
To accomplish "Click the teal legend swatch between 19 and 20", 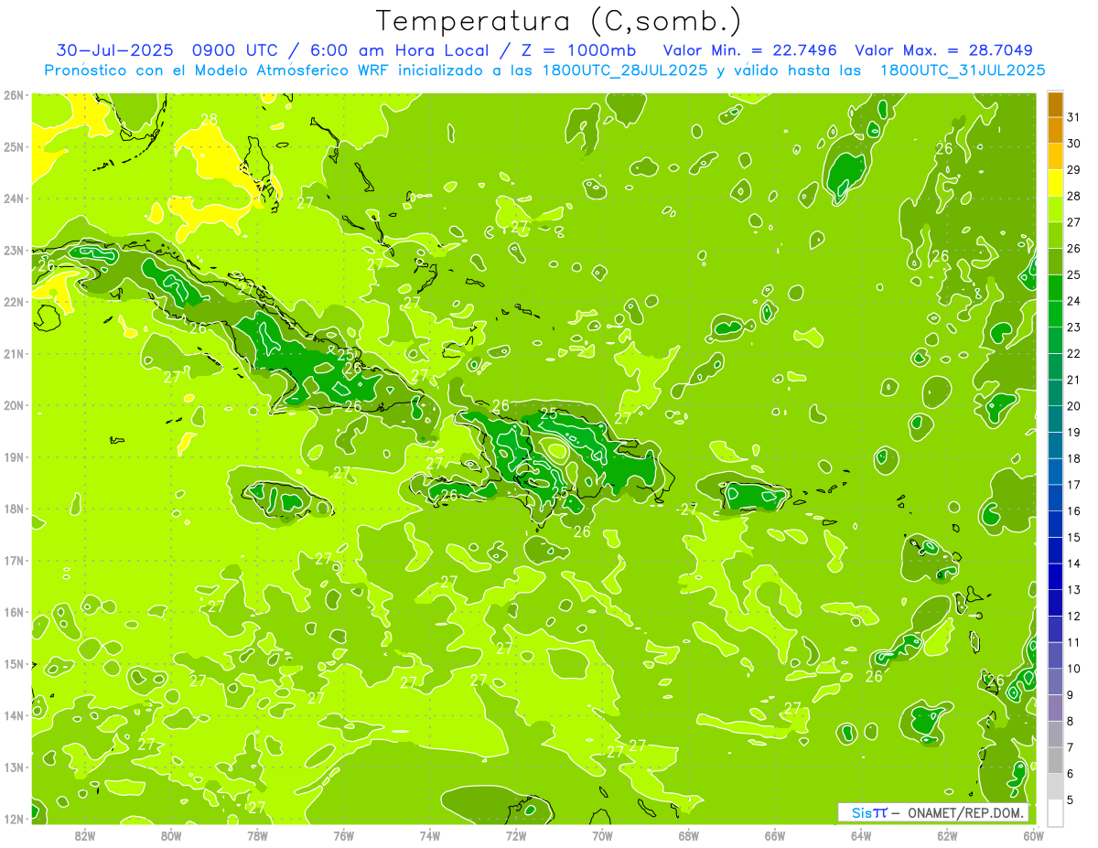I will (1055, 419).
